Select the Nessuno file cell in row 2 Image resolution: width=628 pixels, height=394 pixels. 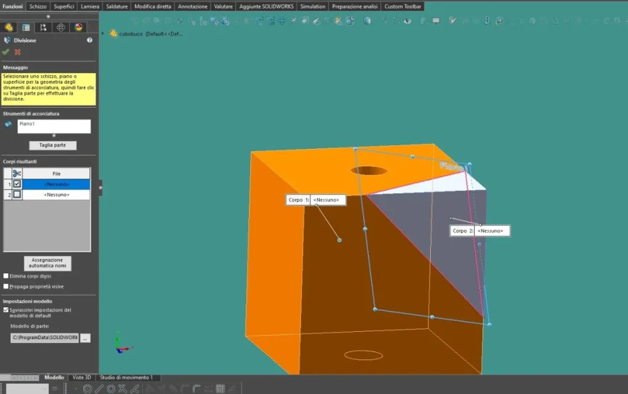[x=57, y=195]
